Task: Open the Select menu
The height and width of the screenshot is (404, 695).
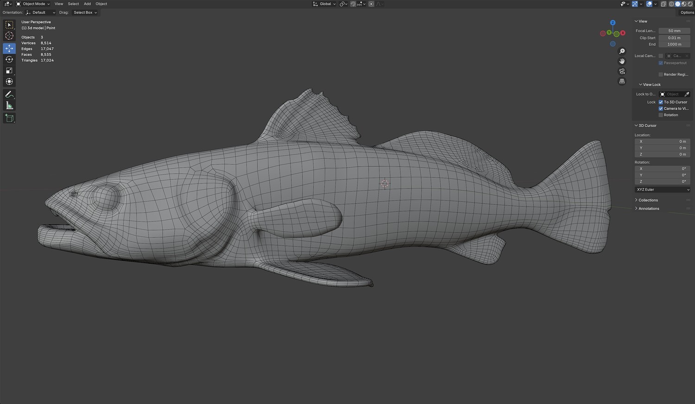Action: [x=73, y=4]
